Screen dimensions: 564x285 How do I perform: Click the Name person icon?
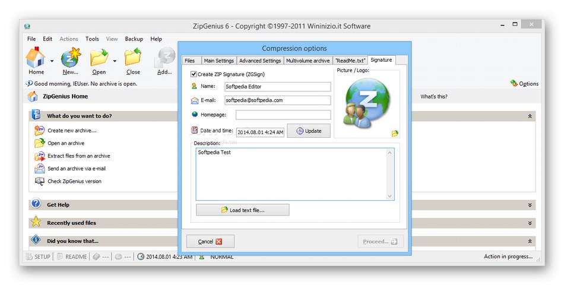194,86
